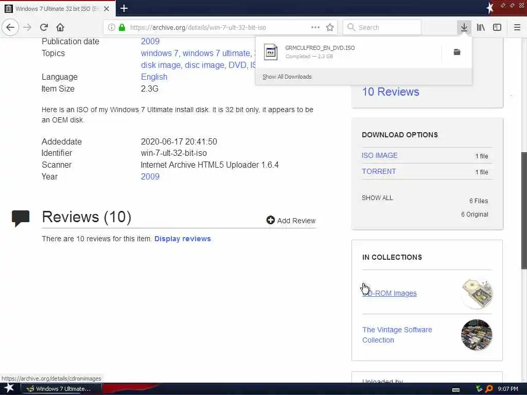Expand the ISO IMAGE download option
The image size is (527, 395).
tap(379, 155)
